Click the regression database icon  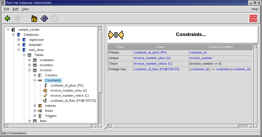pos(24,40)
